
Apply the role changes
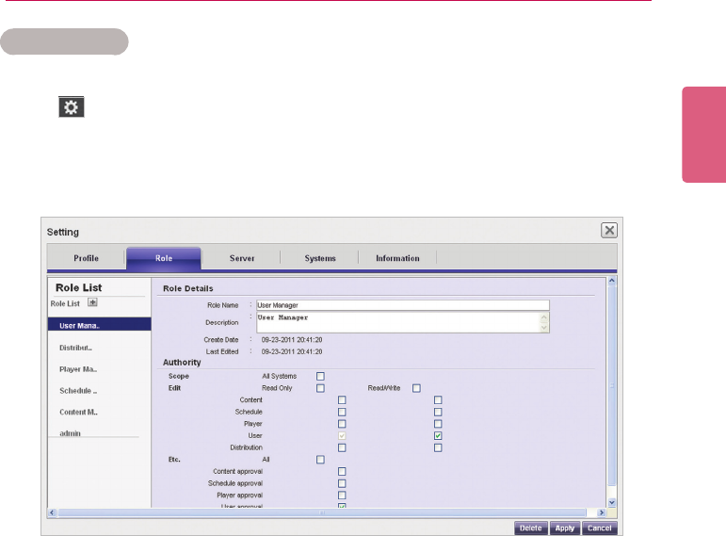(564, 528)
